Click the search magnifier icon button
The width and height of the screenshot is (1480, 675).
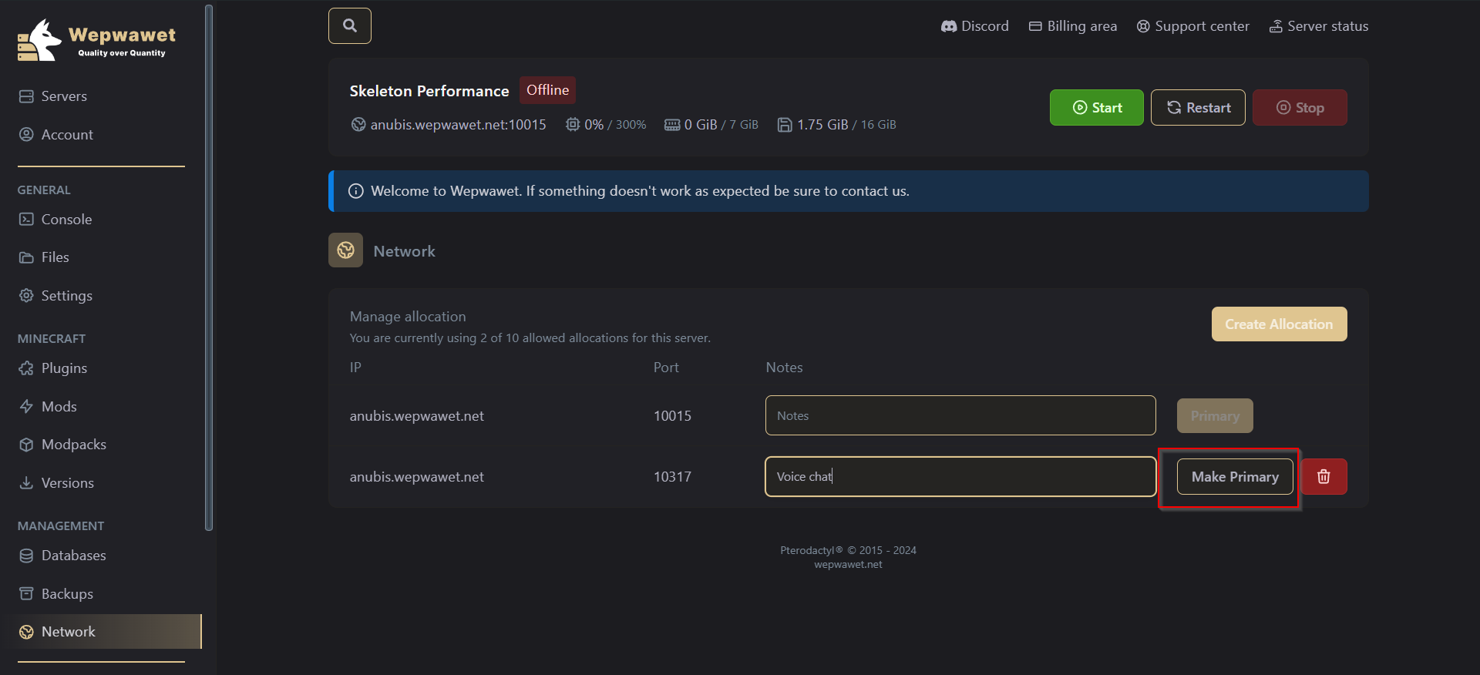pos(349,25)
